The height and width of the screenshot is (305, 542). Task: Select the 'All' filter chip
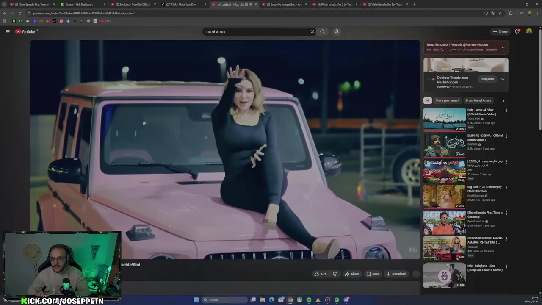point(428,100)
